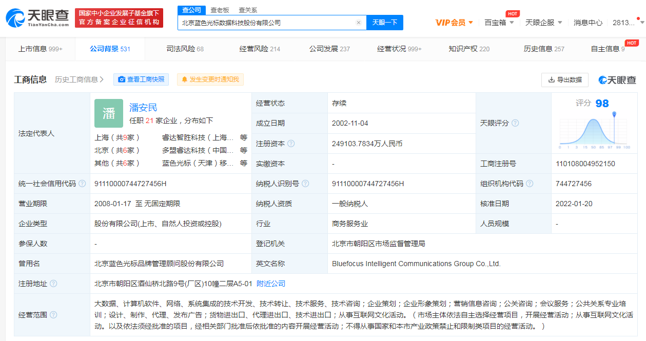Screen dimensions: 646x341
Task: Switch to 查老板 search tab
Action: [220, 10]
